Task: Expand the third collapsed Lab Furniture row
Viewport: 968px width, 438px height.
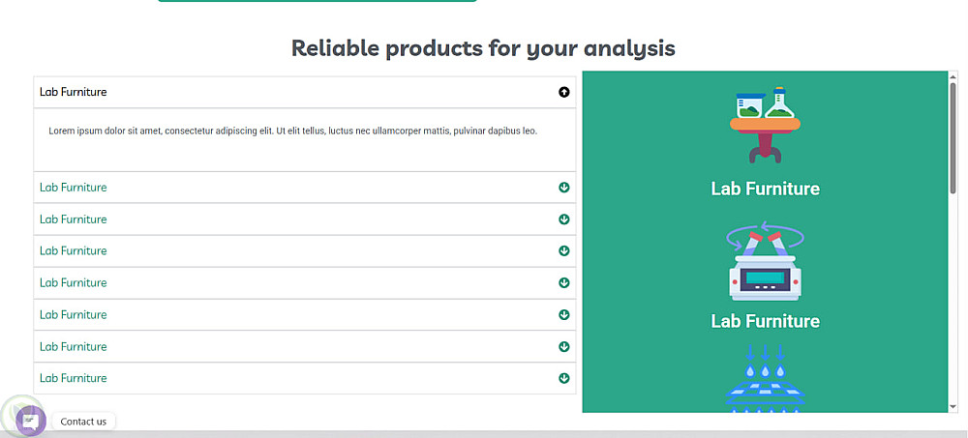Action: 74,250
